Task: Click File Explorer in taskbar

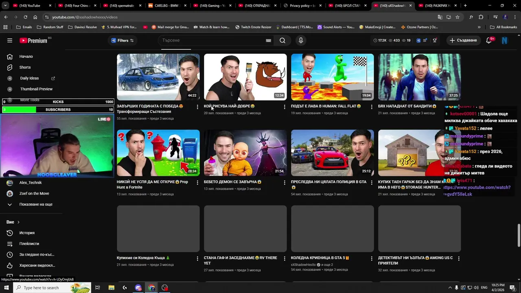Action: [x=111, y=288]
